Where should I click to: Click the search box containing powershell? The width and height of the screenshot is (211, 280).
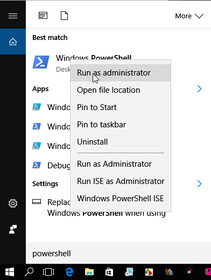coord(118,254)
